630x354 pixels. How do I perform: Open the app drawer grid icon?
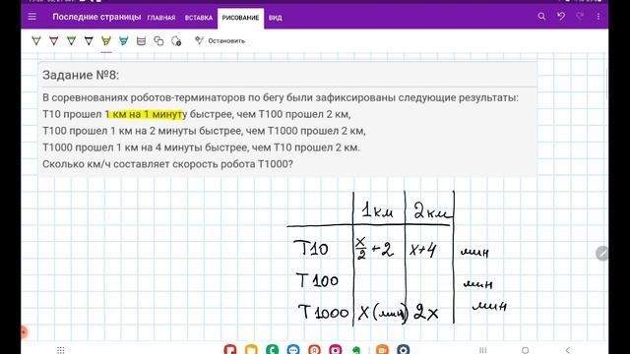[61, 350]
